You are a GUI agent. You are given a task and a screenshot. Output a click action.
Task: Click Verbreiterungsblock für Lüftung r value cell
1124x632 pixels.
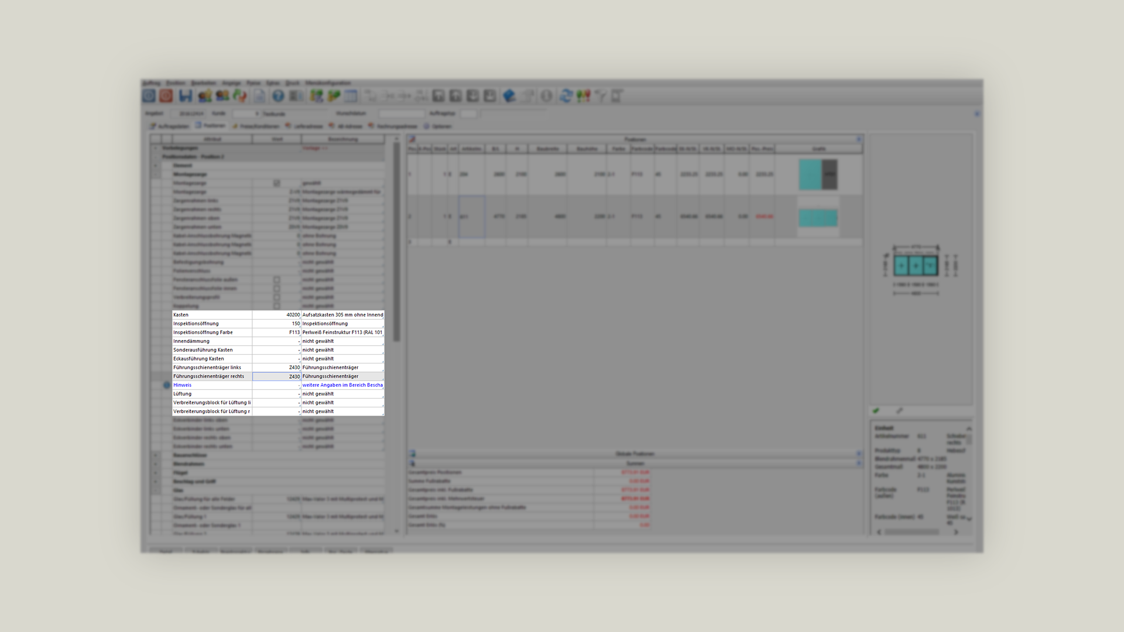pos(277,411)
